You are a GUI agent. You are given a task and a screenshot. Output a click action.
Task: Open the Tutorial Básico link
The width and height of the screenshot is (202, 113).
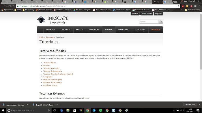[50, 63]
